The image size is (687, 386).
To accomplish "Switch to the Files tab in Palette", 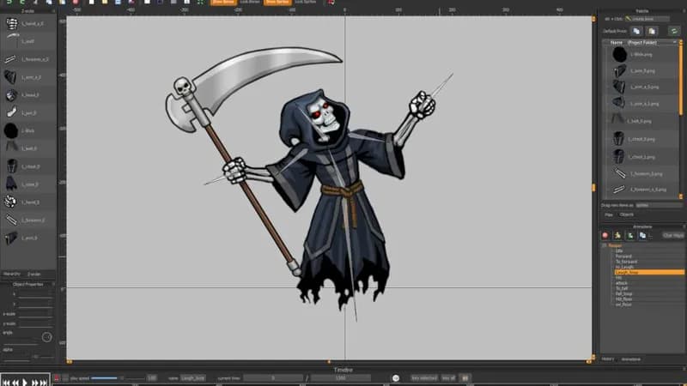I will pyautogui.click(x=609, y=215).
